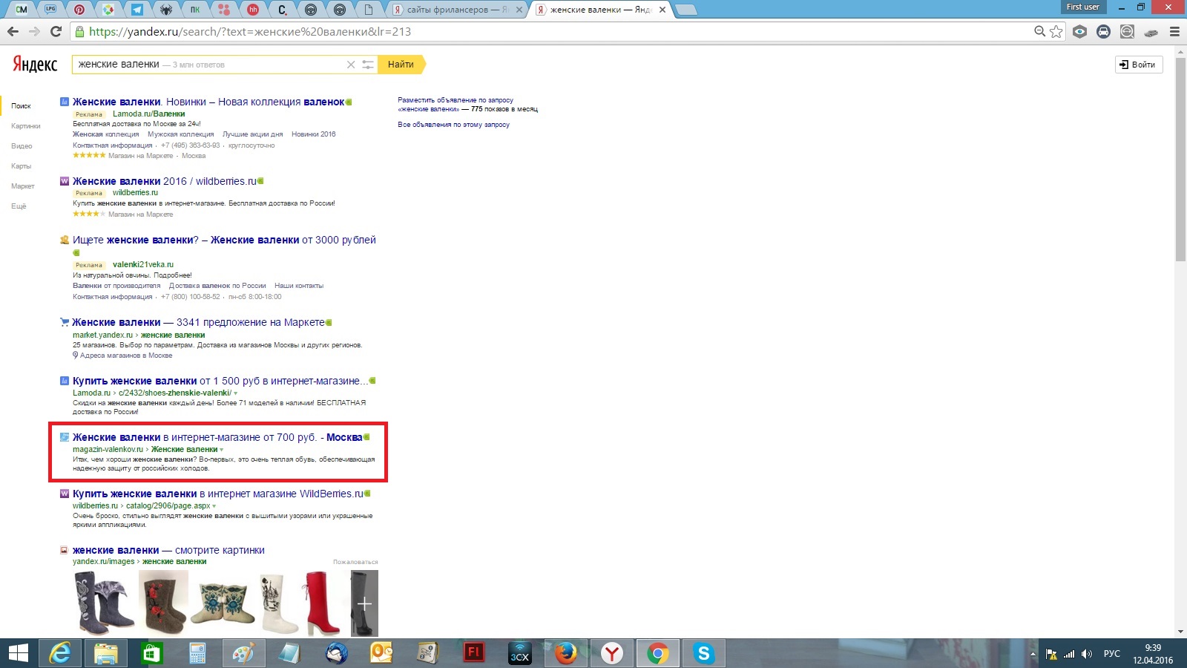Viewport: 1187px width, 668px height.
Task: Click the plus tile to show more images
Action: pyautogui.click(x=364, y=603)
